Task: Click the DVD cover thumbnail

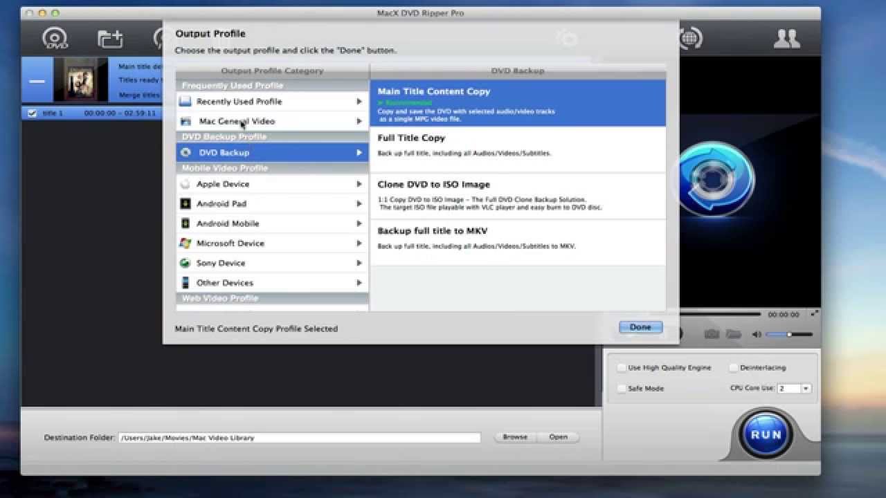Action: [80, 80]
